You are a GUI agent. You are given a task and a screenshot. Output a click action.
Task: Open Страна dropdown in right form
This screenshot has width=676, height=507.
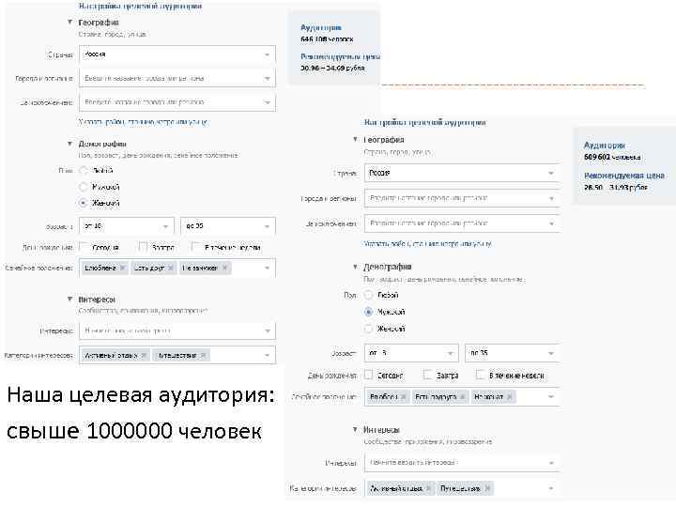click(x=462, y=173)
